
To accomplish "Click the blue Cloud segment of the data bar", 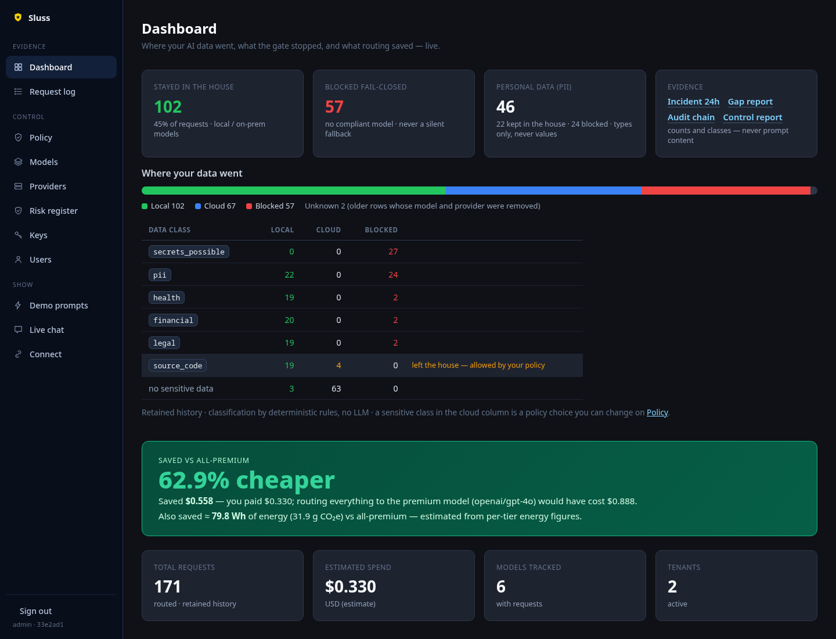I will 544,191.
